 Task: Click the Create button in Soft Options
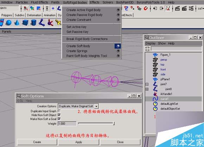tap(37, 142)
